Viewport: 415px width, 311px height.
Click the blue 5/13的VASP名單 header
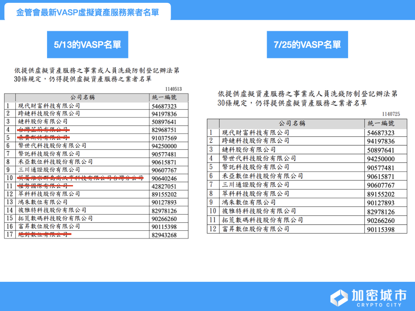pyautogui.click(x=88, y=44)
